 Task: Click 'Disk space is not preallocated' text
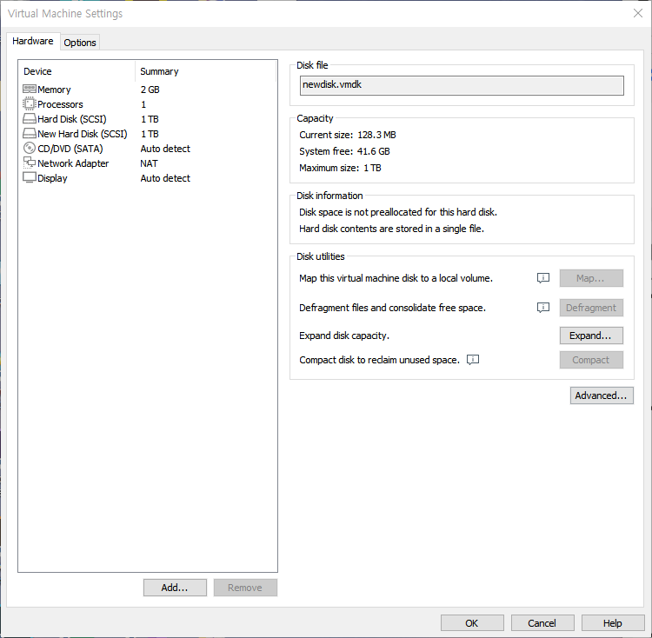tap(398, 212)
